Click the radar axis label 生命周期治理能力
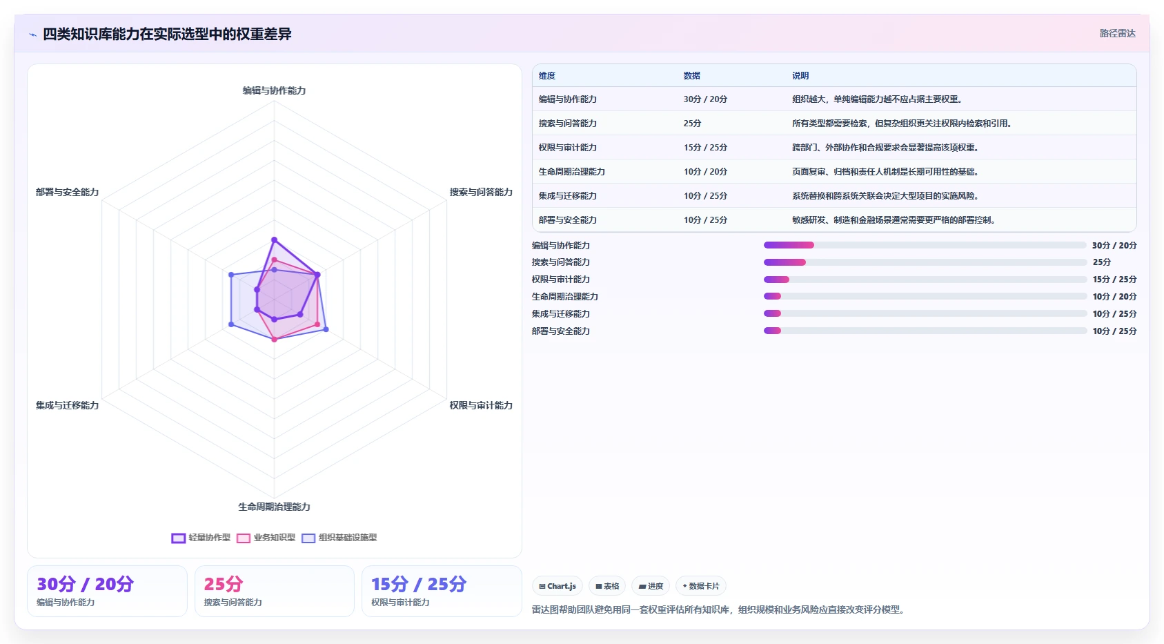This screenshot has width=1164, height=644. [x=274, y=507]
